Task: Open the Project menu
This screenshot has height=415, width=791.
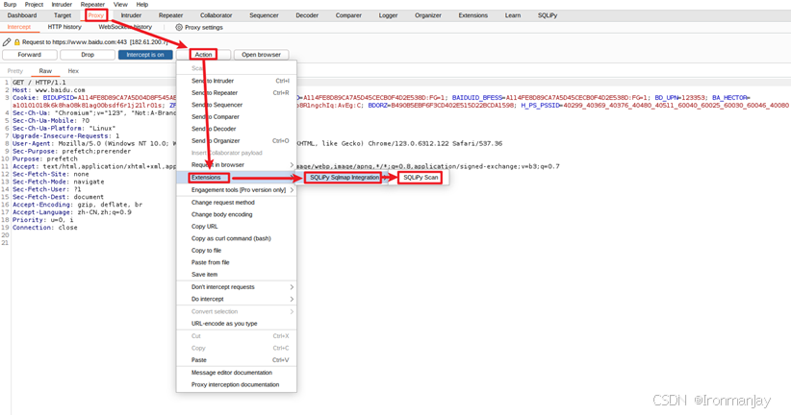Action: pos(34,4)
